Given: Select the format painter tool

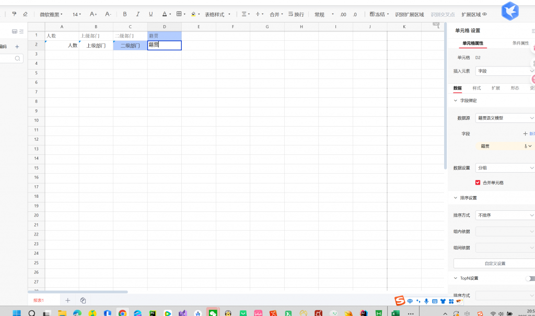Looking at the screenshot, I should pyautogui.click(x=14, y=14).
